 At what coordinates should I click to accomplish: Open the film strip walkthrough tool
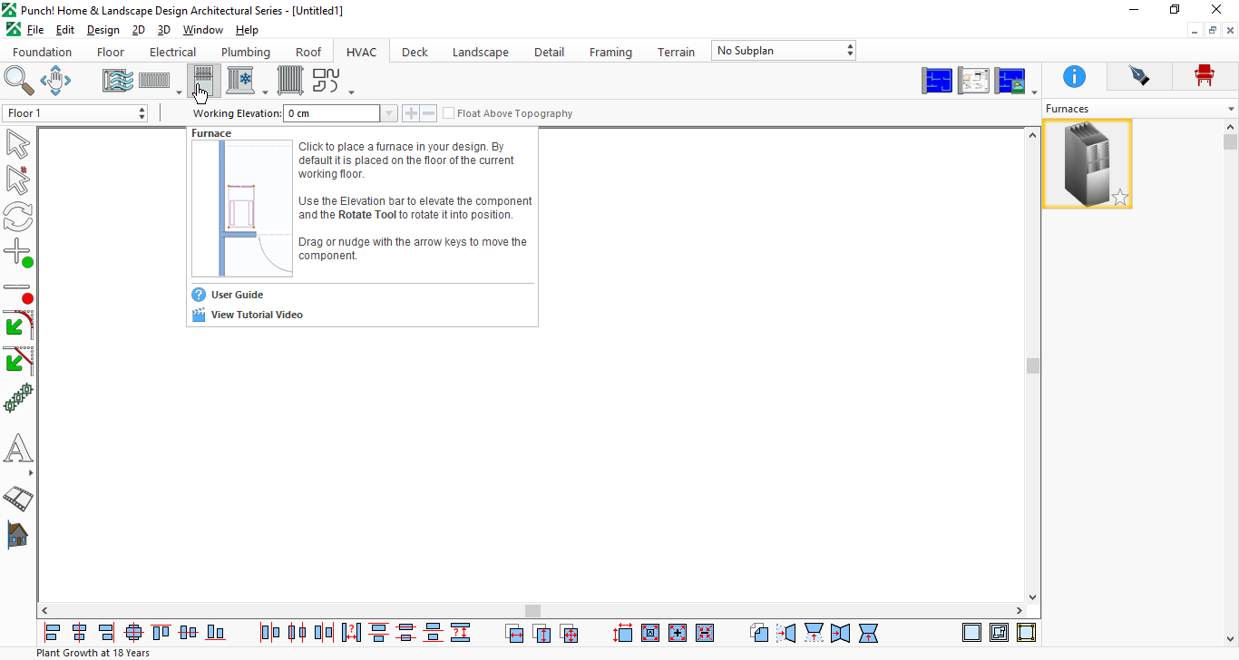tap(18, 498)
